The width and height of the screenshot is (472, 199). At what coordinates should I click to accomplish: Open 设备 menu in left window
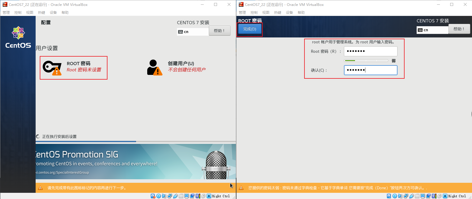pyautogui.click(x=53, y=13)
